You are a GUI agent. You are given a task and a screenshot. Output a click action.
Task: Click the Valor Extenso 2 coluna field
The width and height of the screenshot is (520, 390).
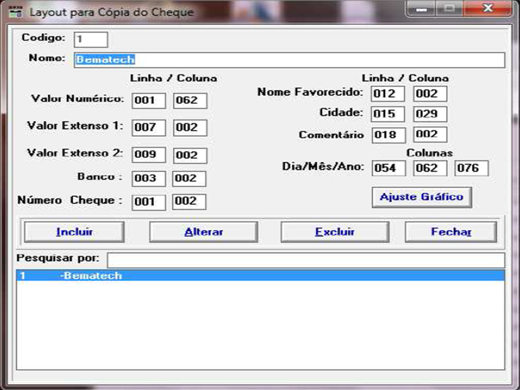(190, 155)
